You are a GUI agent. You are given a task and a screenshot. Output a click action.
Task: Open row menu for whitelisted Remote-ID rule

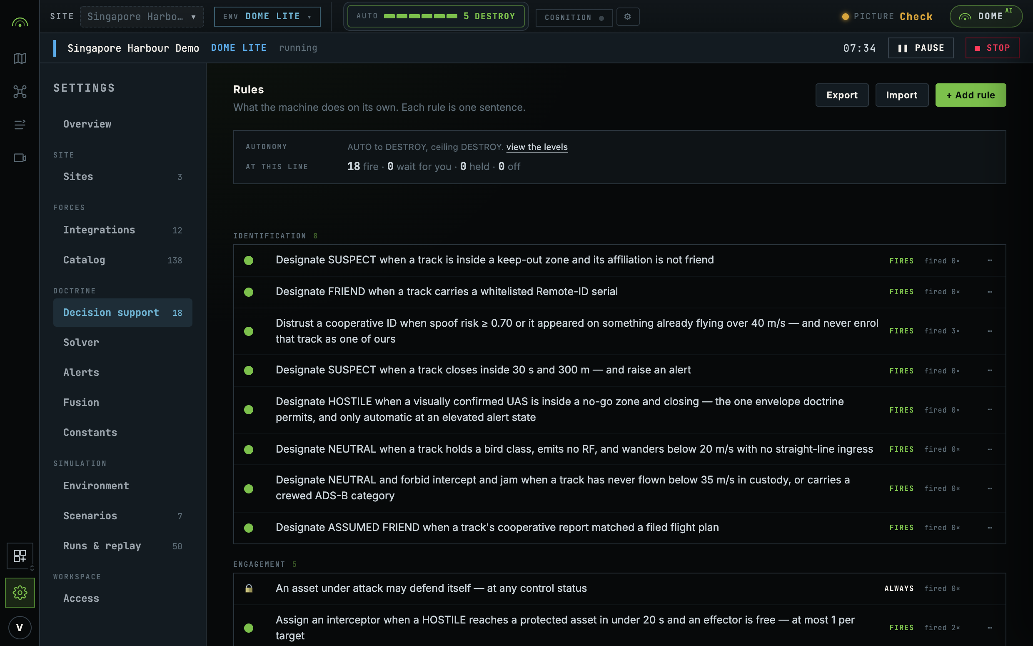coord(990,292)
